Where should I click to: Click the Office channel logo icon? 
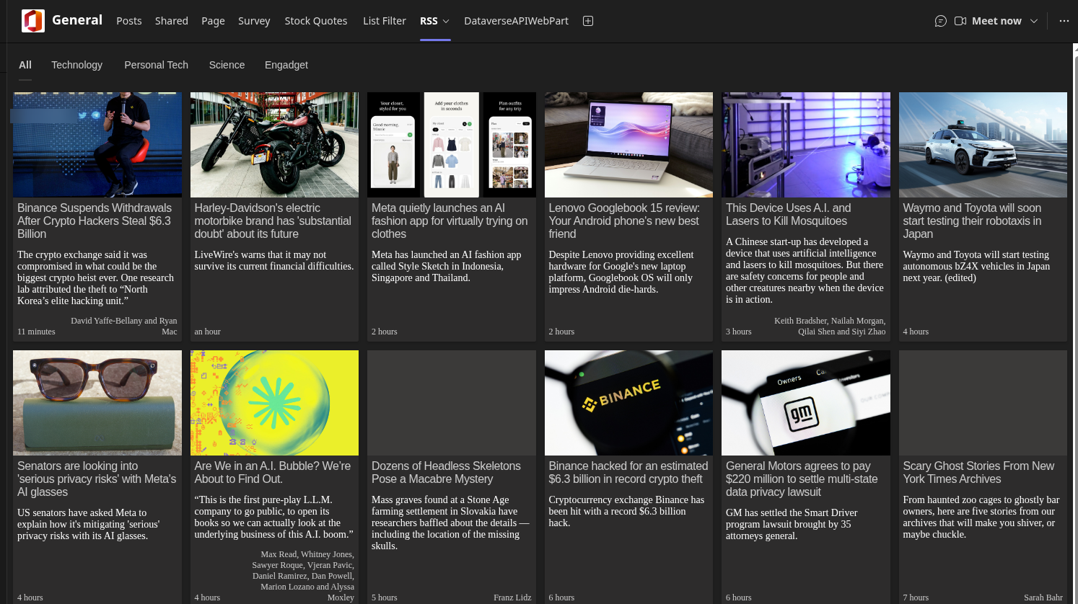[x=33, y=21]
